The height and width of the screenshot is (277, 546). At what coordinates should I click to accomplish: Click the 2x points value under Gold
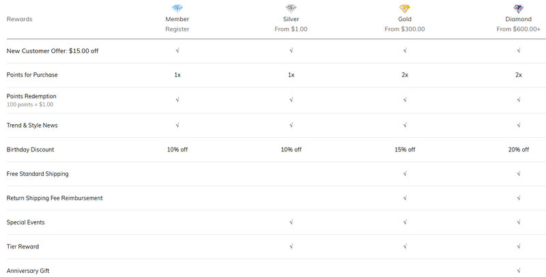[405, 74]
